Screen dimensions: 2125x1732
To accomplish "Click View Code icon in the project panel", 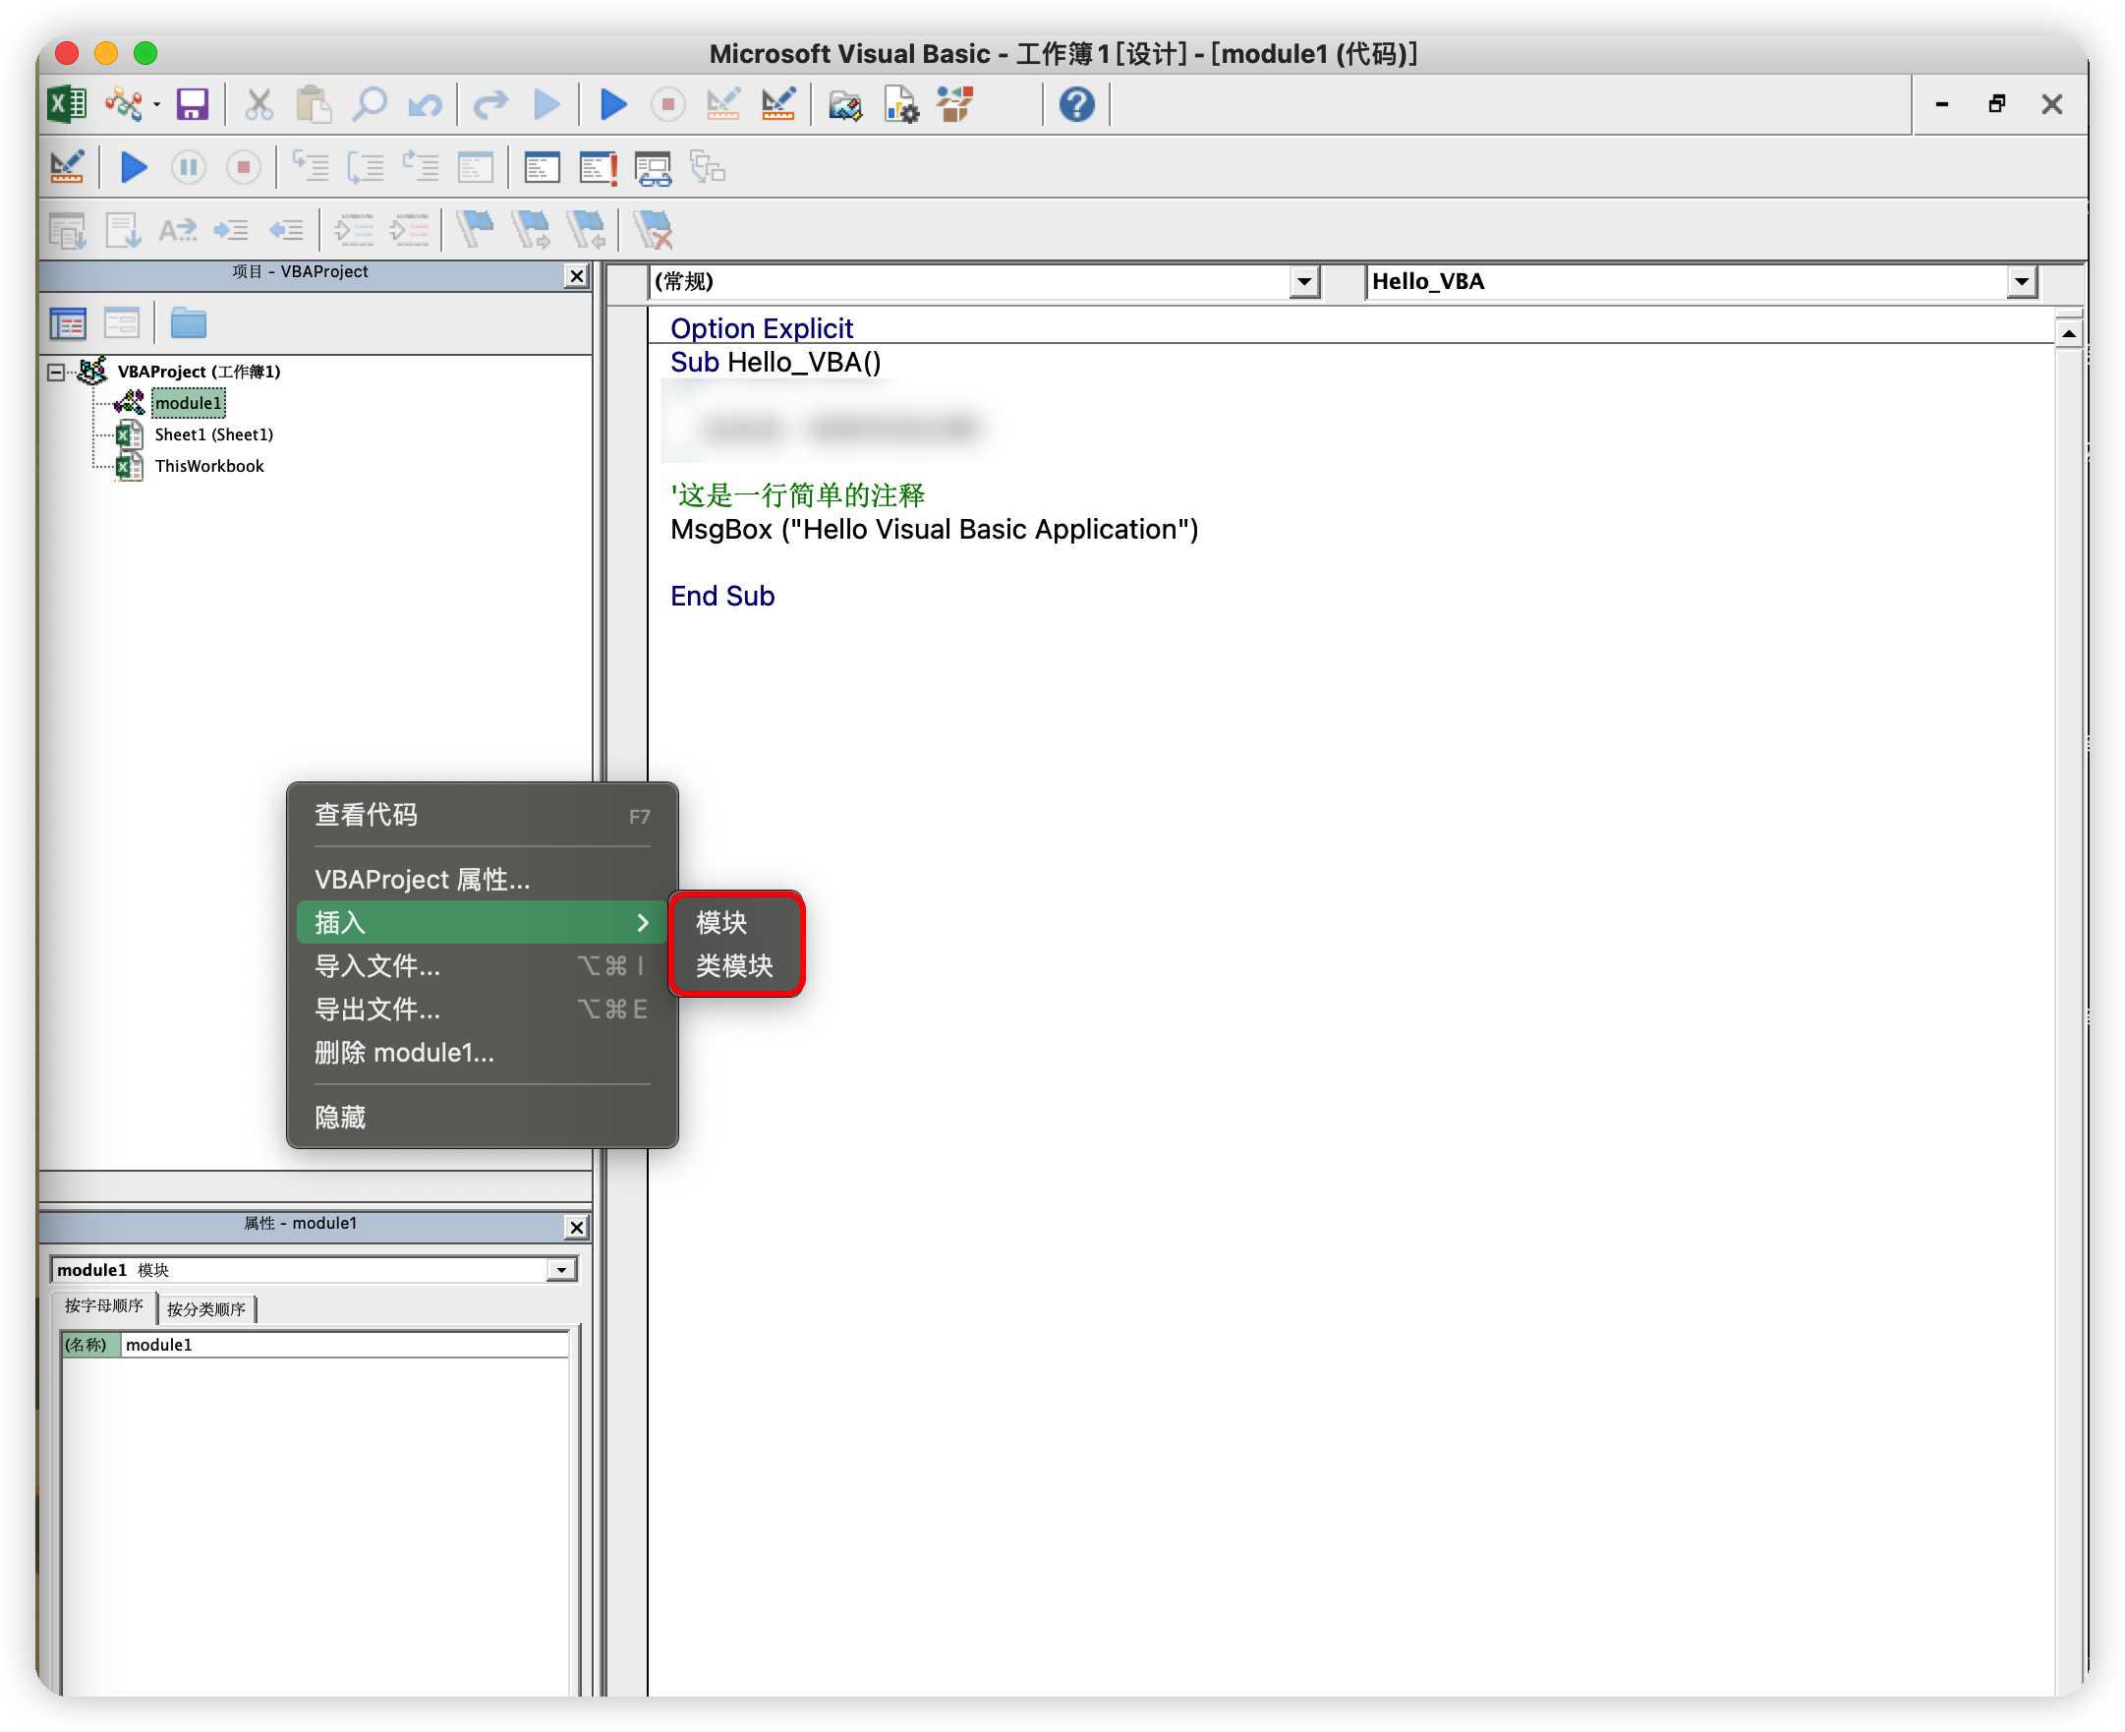I will point(67,323).
